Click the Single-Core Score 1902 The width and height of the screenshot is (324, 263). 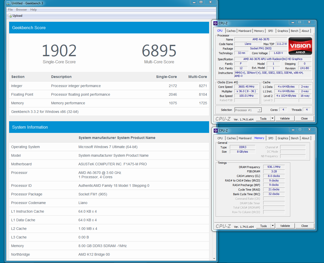click(59, 51)
